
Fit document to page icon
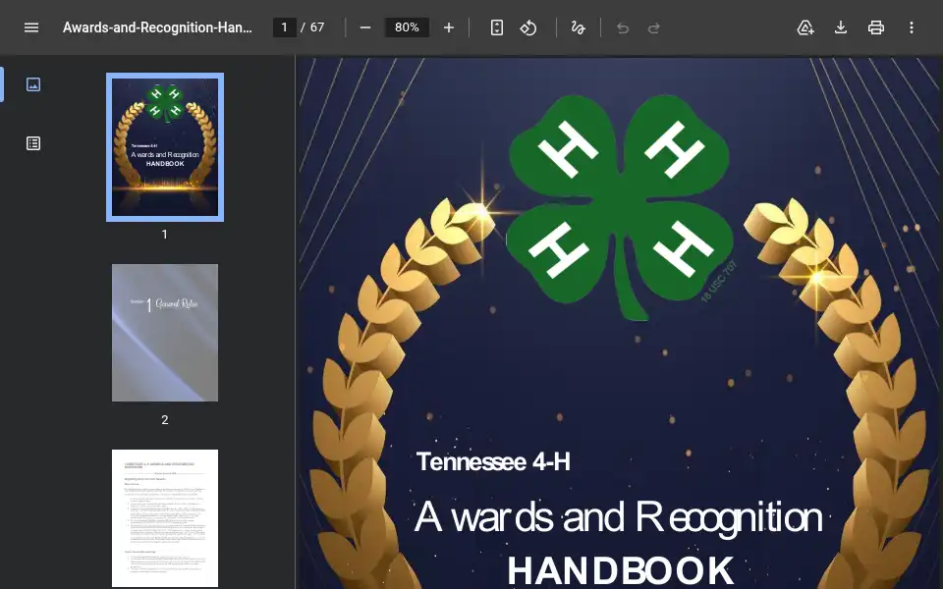497,27
